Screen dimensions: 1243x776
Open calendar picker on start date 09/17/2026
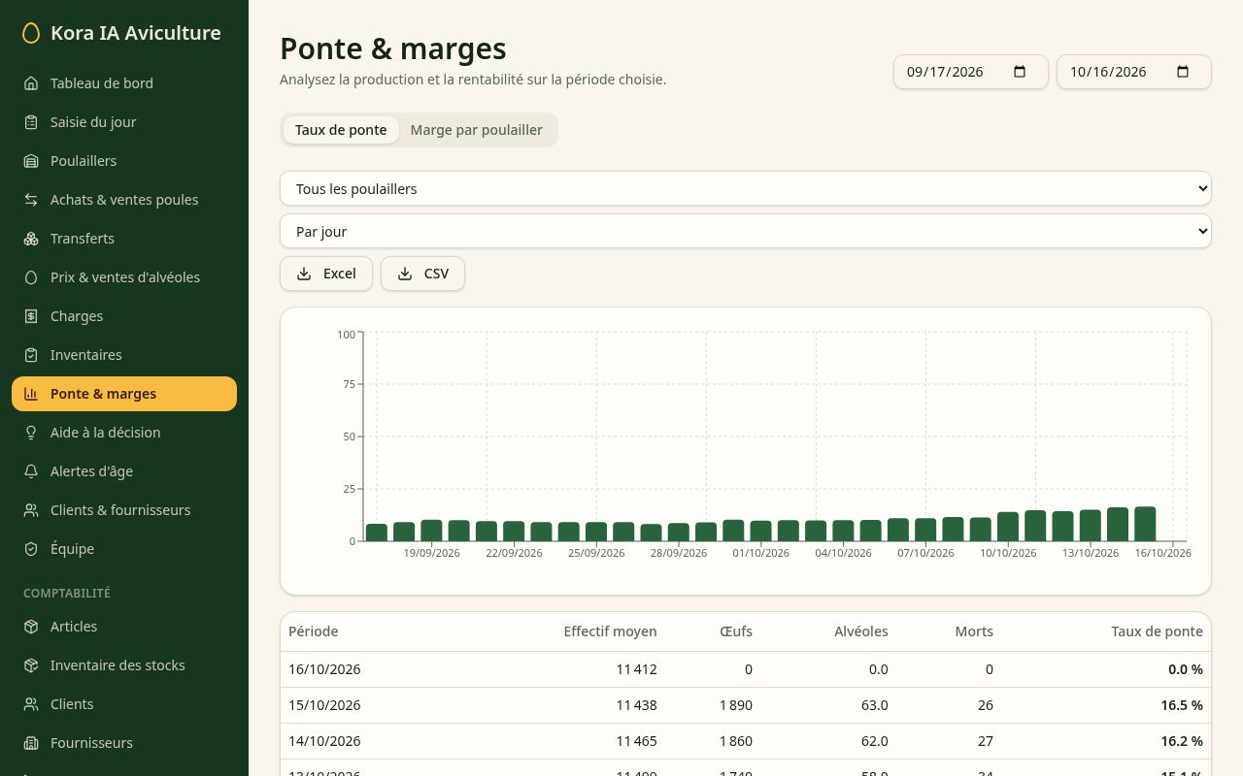coord(1020,72)
